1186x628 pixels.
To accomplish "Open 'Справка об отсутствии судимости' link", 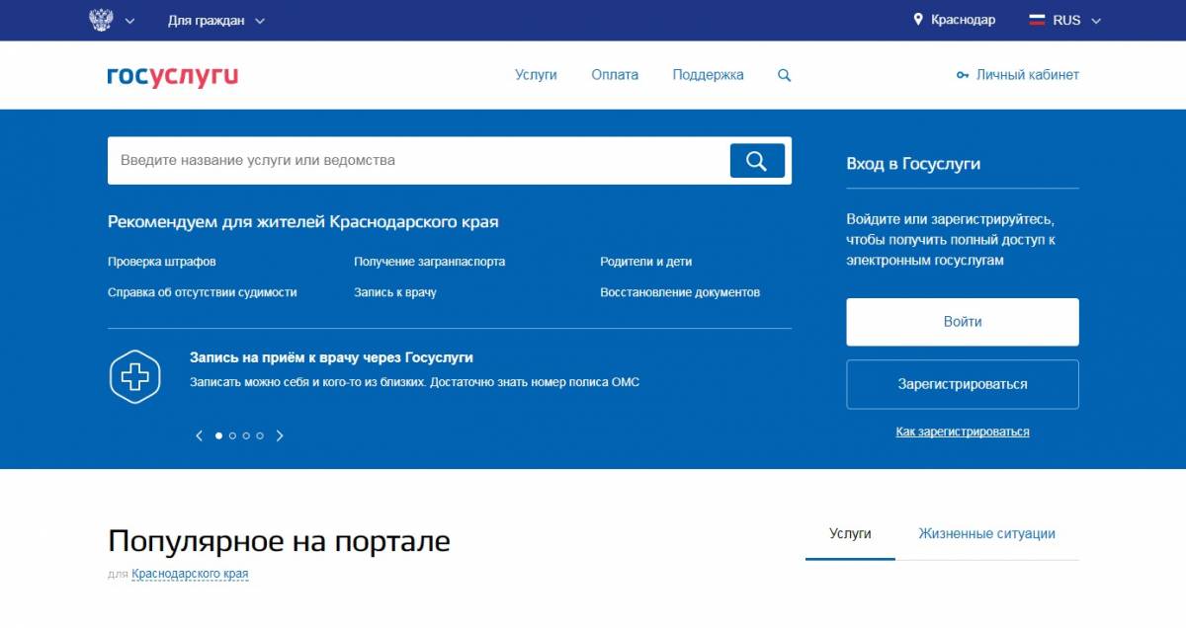I will tap(203, 292).
